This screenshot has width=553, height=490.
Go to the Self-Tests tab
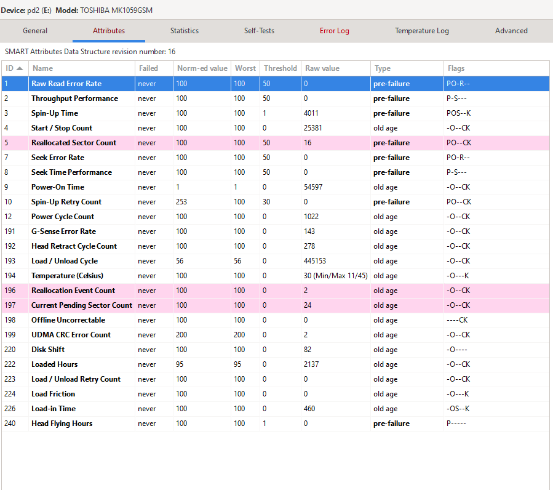pyautogui.click(x=259, y=31)
